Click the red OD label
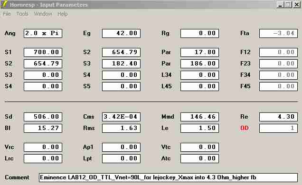Screen dimensions: 302x185 click(x=245, y=128)
